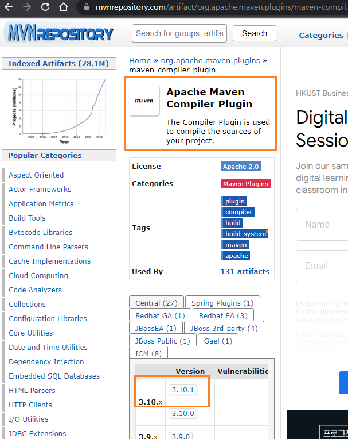Open org.apache.maven.plugins breadcrumb link
Image resolution: width=348 pixels, height=439 pixels.
click(x=210, y=60)
